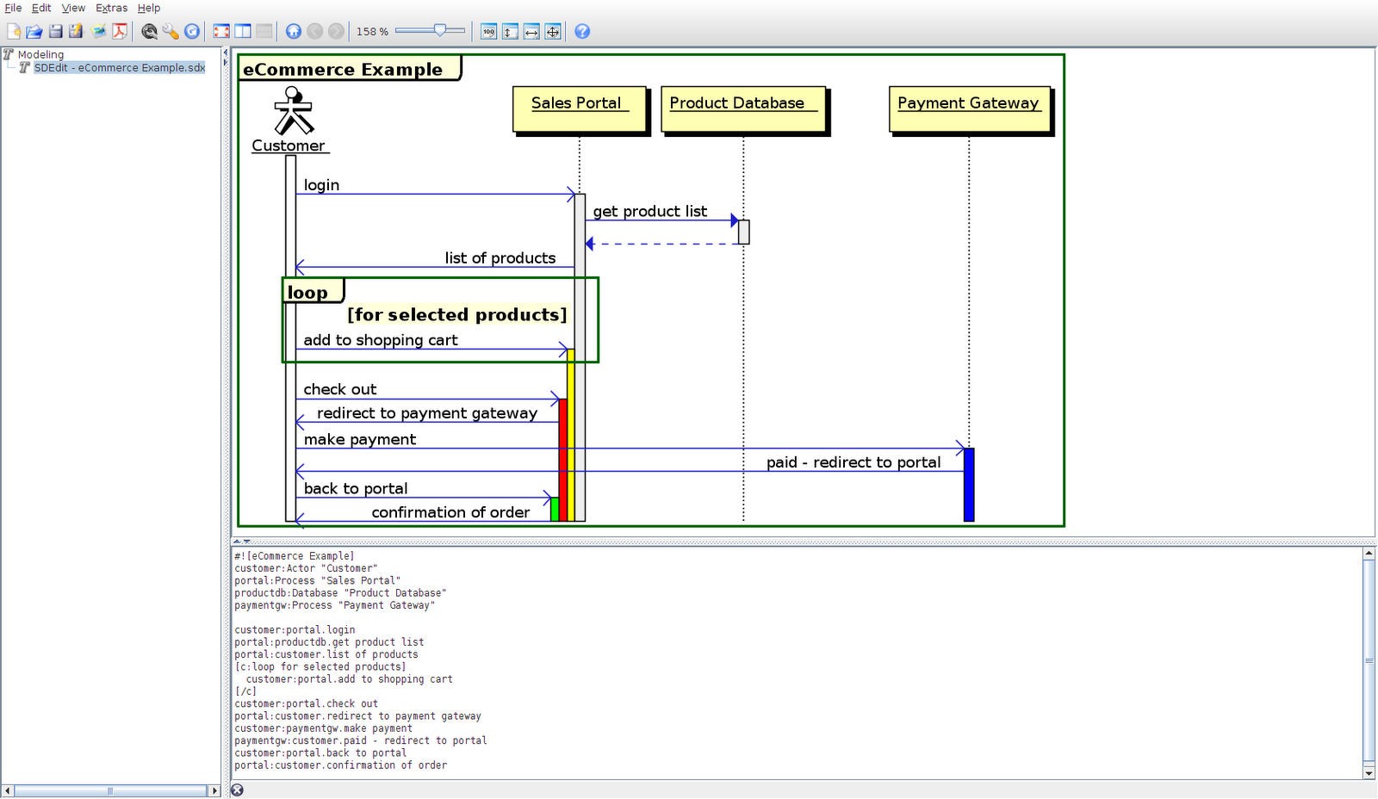1378x799 pixels.
Task: Click the eCommerce Example diagram title
Action: [x=343, y=69]
